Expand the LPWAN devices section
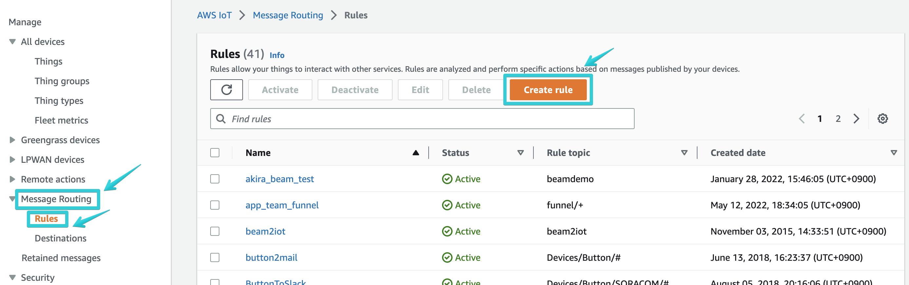The width and height of the screenshot is (909, 285). 12,160
